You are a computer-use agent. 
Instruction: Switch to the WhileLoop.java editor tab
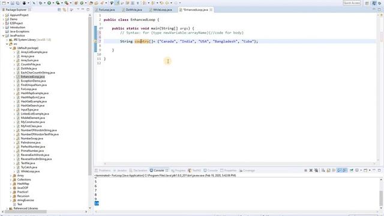coord(162,10)
